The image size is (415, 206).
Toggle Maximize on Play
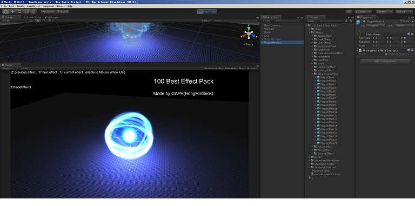coord(213,68)
